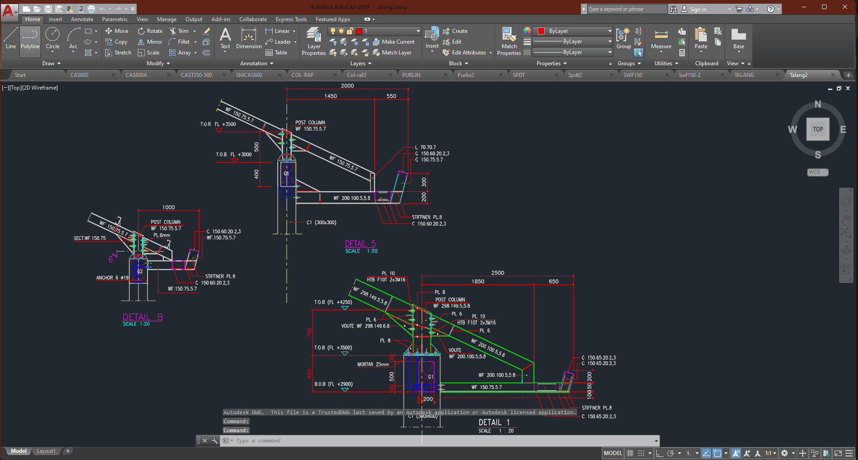
Task: Toggle Ortho mode in status bar
Action: point(660,453)
